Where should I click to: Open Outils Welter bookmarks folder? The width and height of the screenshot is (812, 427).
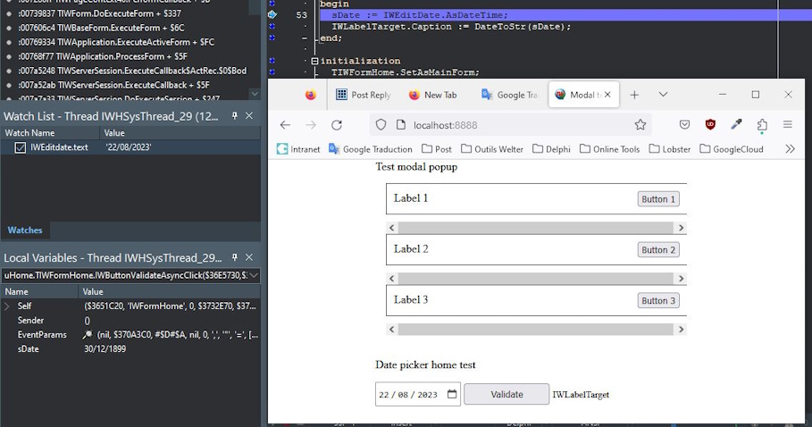coord(492,149)
